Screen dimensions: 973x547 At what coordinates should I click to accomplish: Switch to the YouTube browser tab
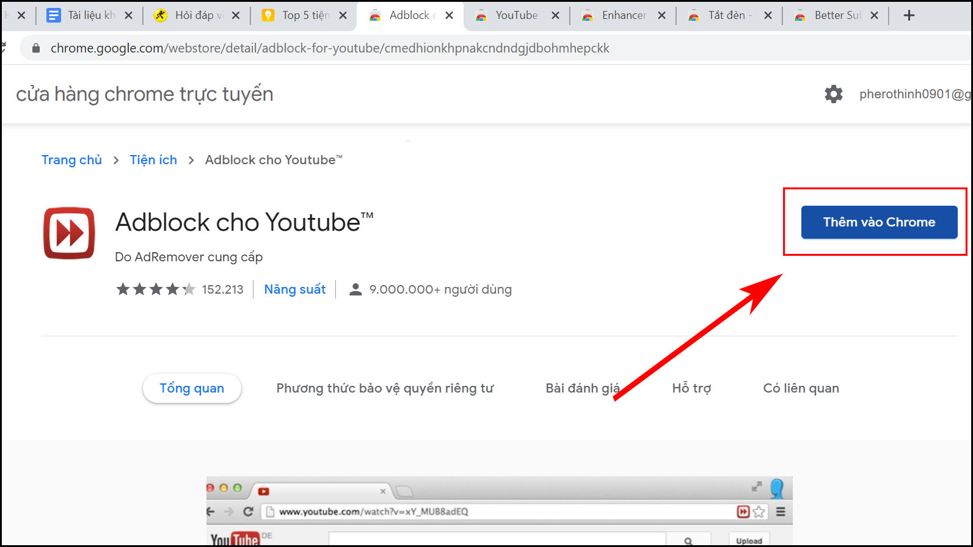[516, 15]
